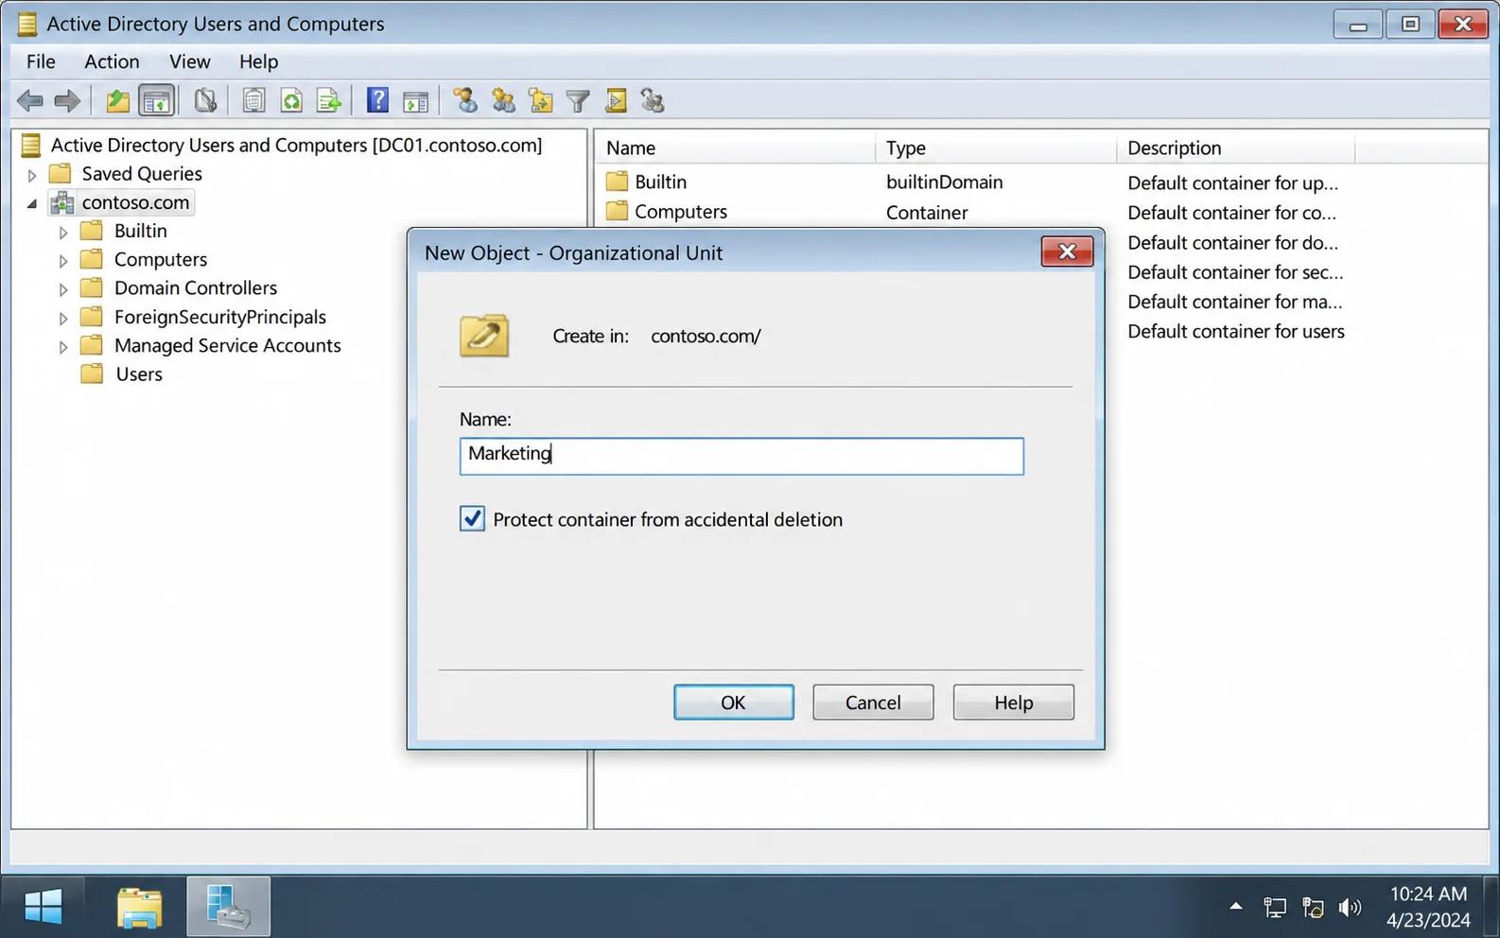
Task: Click the dialog's Help button
Action: pyautogui.click(x=1013, y=703)
